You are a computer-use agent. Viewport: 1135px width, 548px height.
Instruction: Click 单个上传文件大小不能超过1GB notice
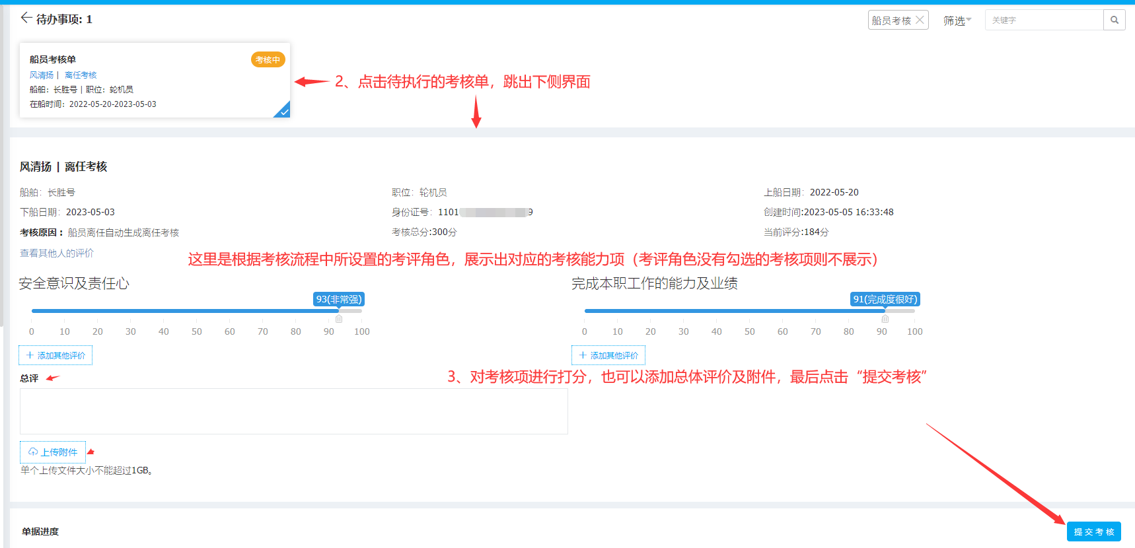(x=87, y=470)
